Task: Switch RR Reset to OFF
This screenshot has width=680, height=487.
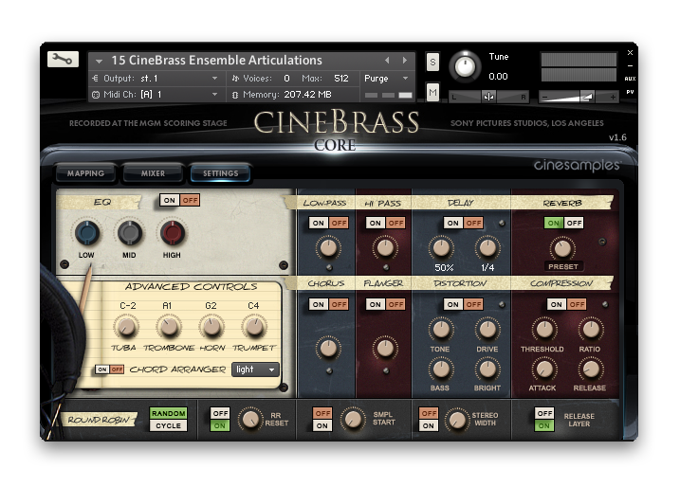Action: pos(220,413)
